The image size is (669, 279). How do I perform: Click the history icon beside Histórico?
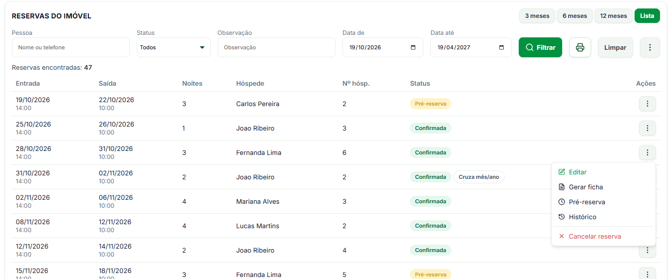(x=562, y=217)
